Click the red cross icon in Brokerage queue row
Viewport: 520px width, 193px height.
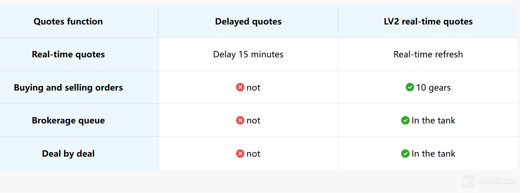240,121
